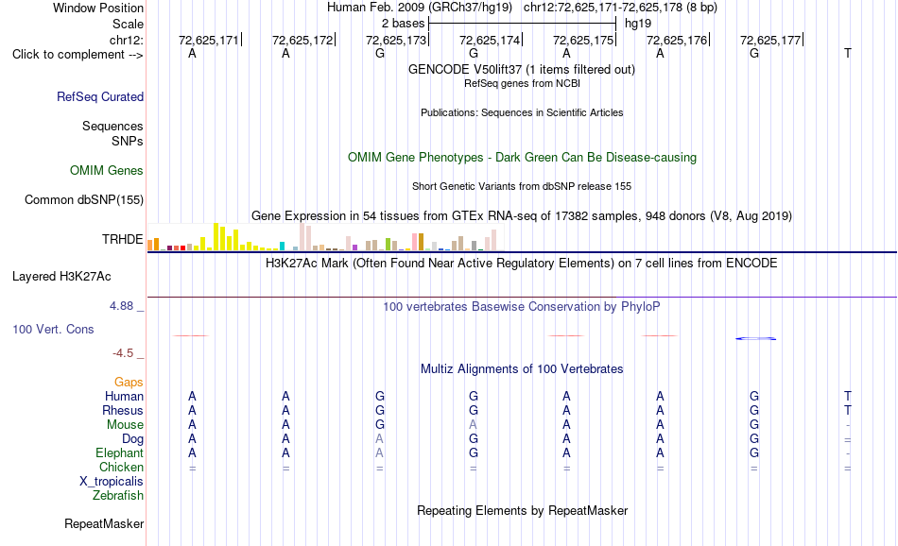Click the TRHDE gene expression label

pyautogui.click(x=123, y=239)
